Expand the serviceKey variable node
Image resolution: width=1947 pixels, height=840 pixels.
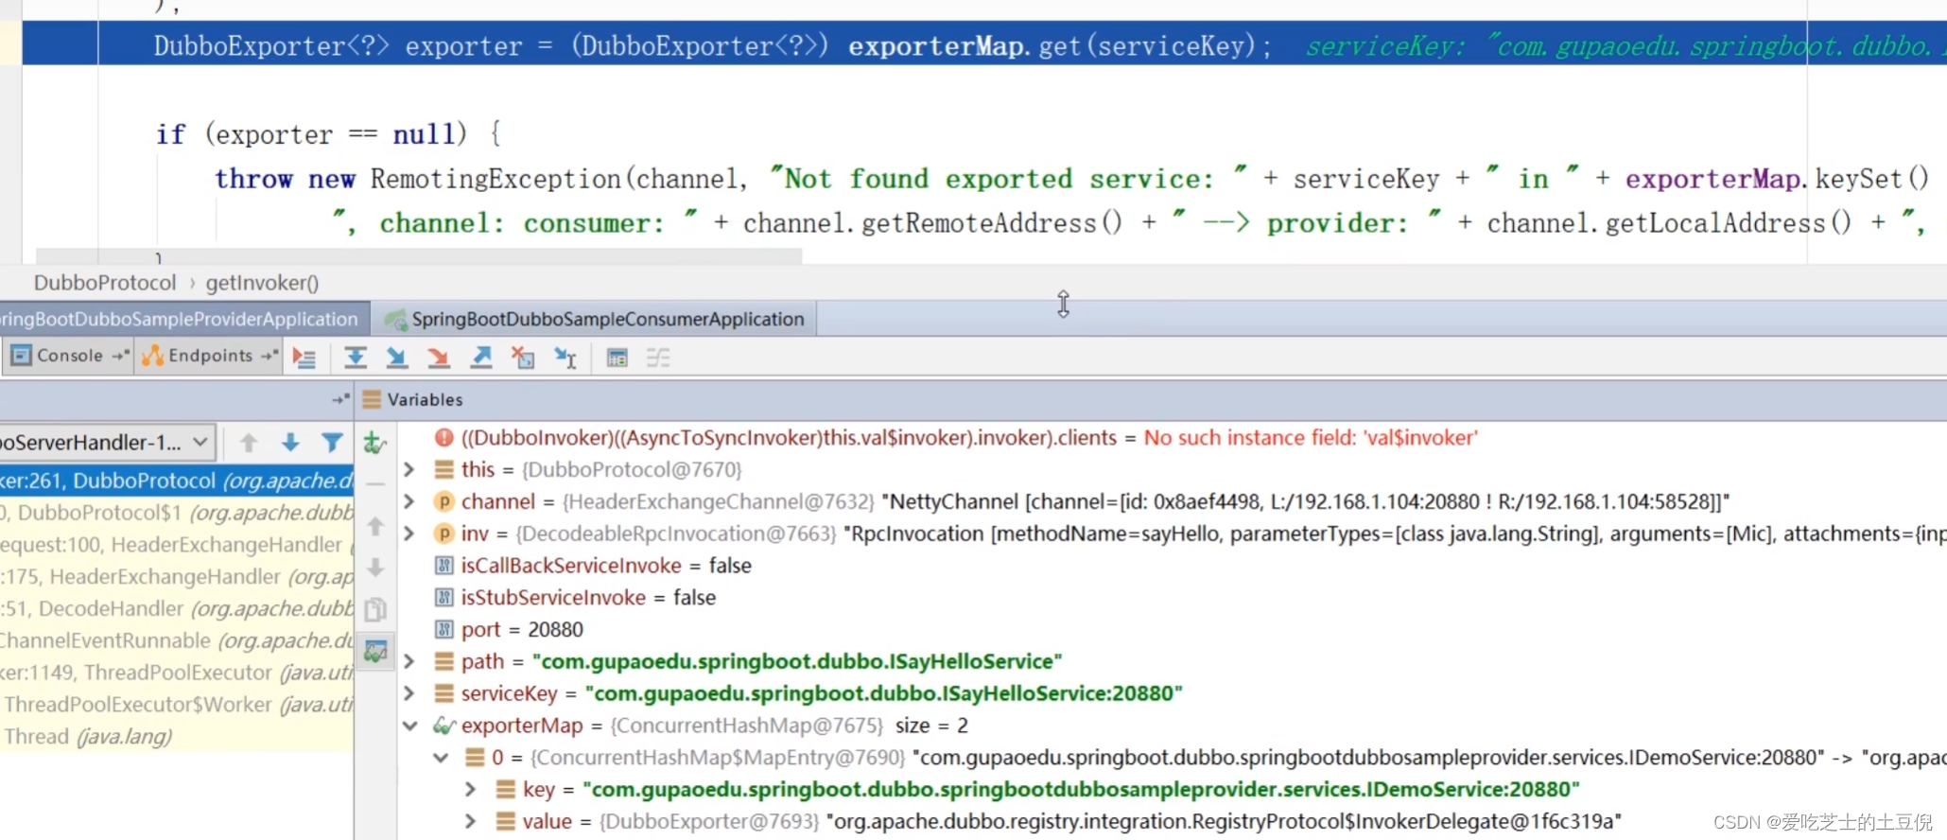pos(409,693)
